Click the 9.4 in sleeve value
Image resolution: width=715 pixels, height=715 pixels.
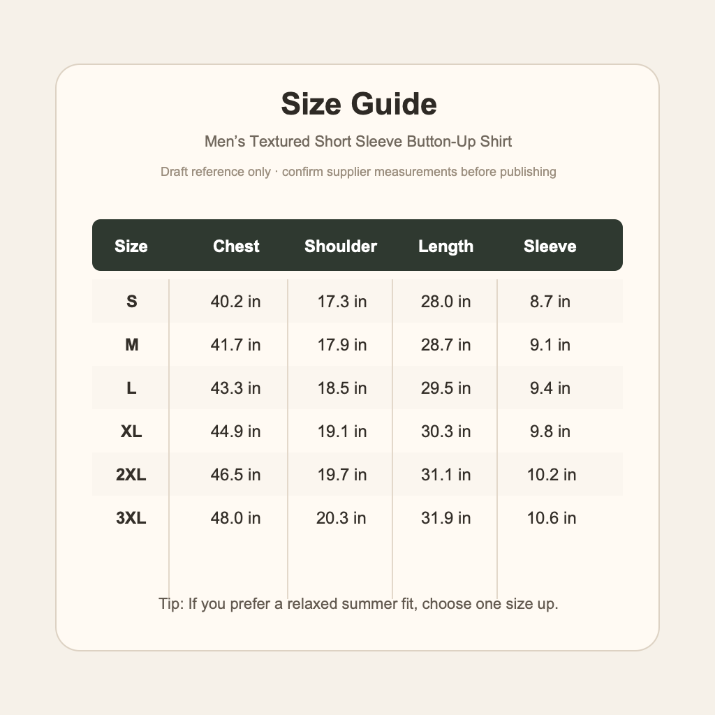550,388
